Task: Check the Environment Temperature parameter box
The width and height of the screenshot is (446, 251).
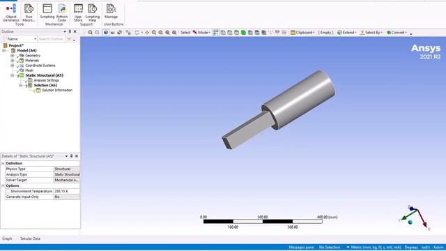Action: (8, 191)
